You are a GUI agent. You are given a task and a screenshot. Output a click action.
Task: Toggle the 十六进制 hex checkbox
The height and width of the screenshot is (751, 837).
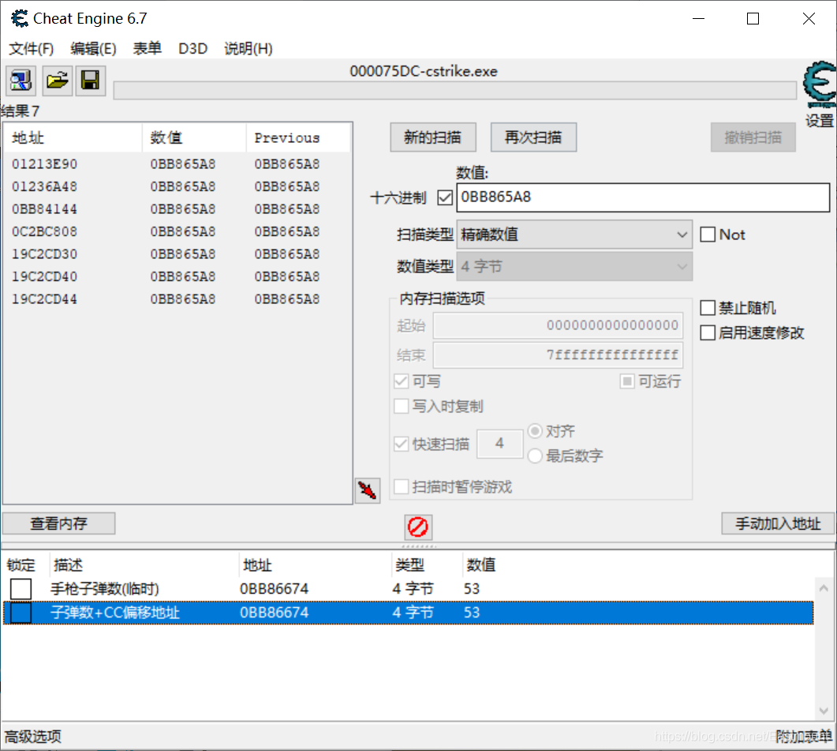click(445, 197)
